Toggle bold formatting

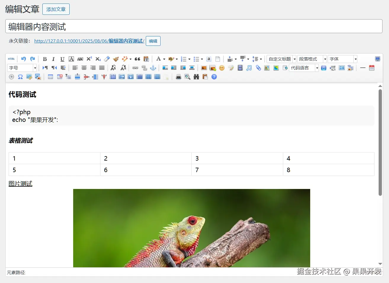[45, 59]
